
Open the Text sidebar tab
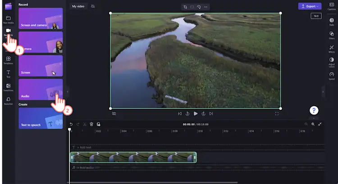coord(8,74)
